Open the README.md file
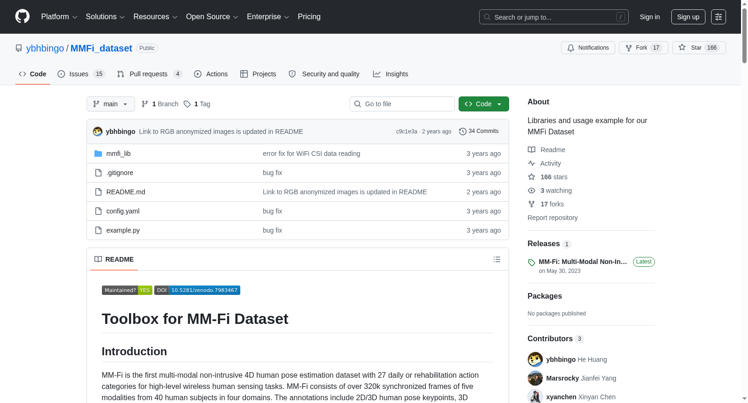The height and width of the screenshot is (403, 748). 126,192
